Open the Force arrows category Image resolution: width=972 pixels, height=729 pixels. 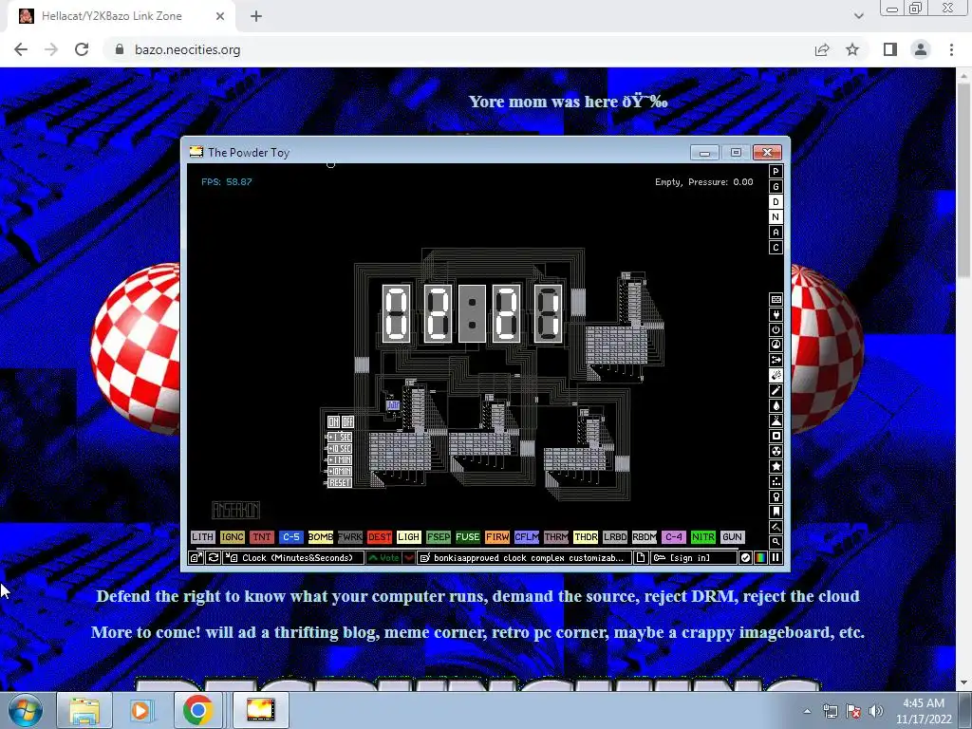coord(776,360)
